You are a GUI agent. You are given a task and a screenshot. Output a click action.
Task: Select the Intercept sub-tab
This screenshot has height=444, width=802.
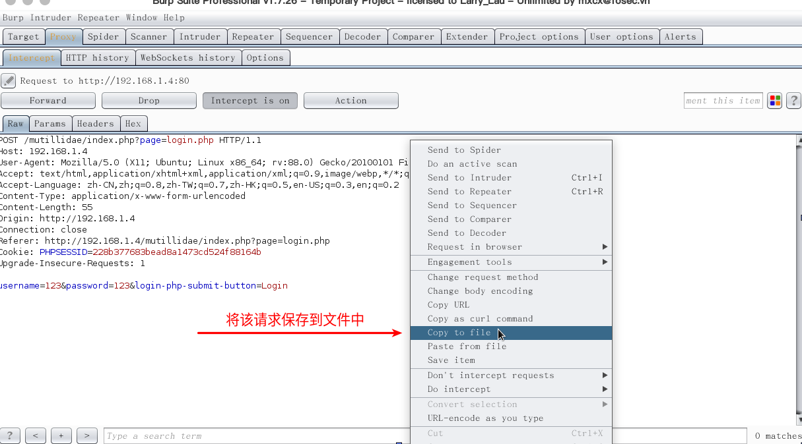tap(32, 58)
